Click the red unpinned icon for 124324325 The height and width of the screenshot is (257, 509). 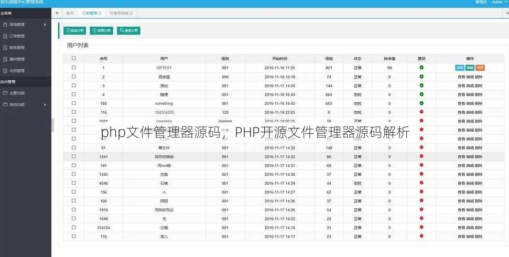tap(421, 112)
